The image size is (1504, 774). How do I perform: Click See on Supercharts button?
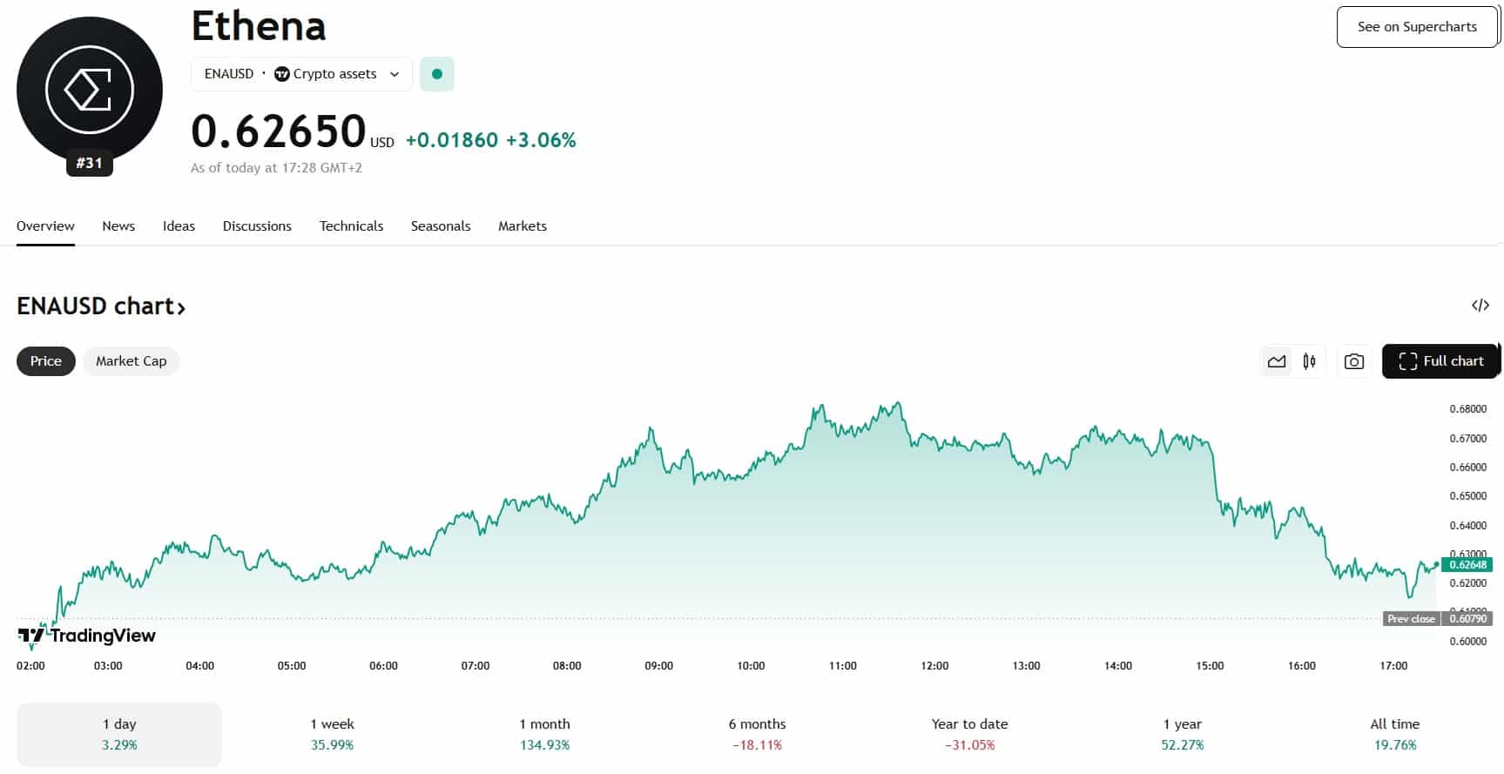click(x=1416, y=27)
